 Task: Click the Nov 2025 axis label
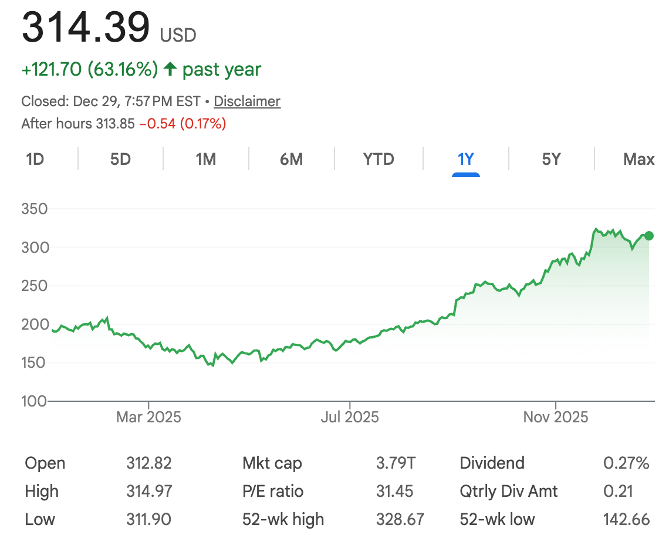click(555, 418)
